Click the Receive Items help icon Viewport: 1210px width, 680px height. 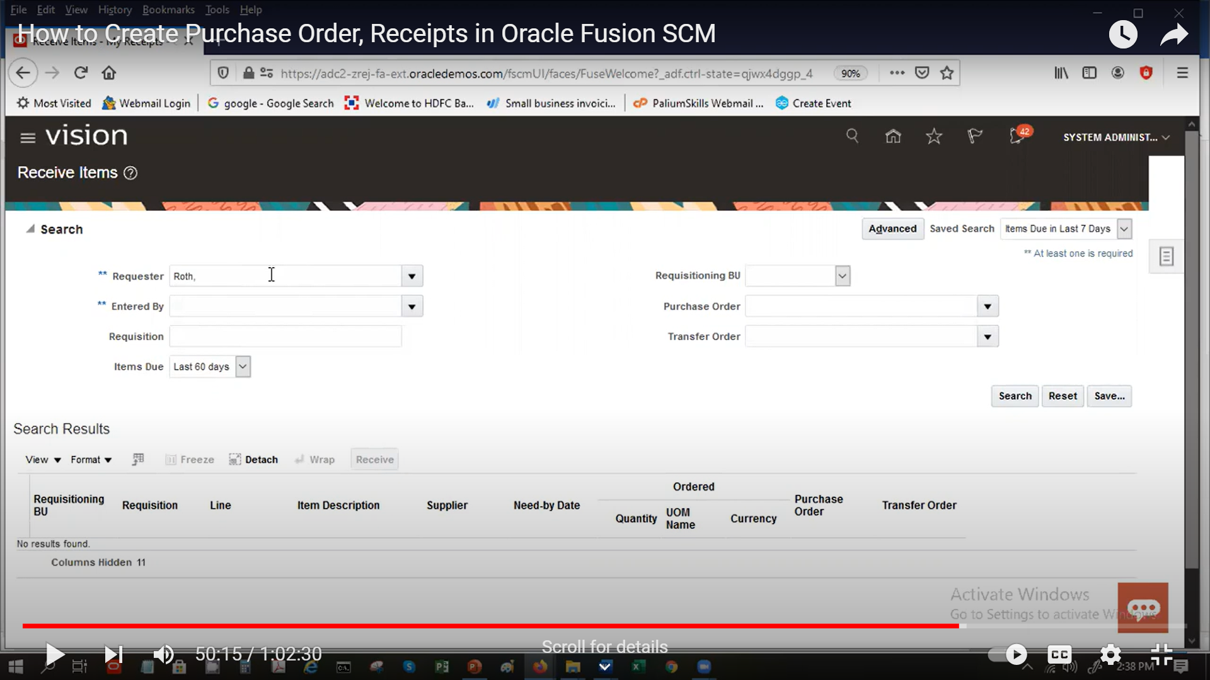pos(130,173)
